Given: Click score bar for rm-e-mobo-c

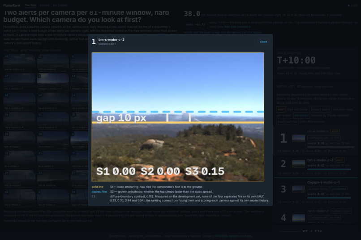Looking at the screenshot, I should (x=331, y=147).
